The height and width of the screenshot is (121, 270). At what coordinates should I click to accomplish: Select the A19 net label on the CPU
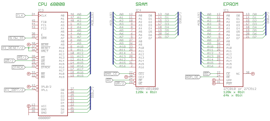point(80,76)
